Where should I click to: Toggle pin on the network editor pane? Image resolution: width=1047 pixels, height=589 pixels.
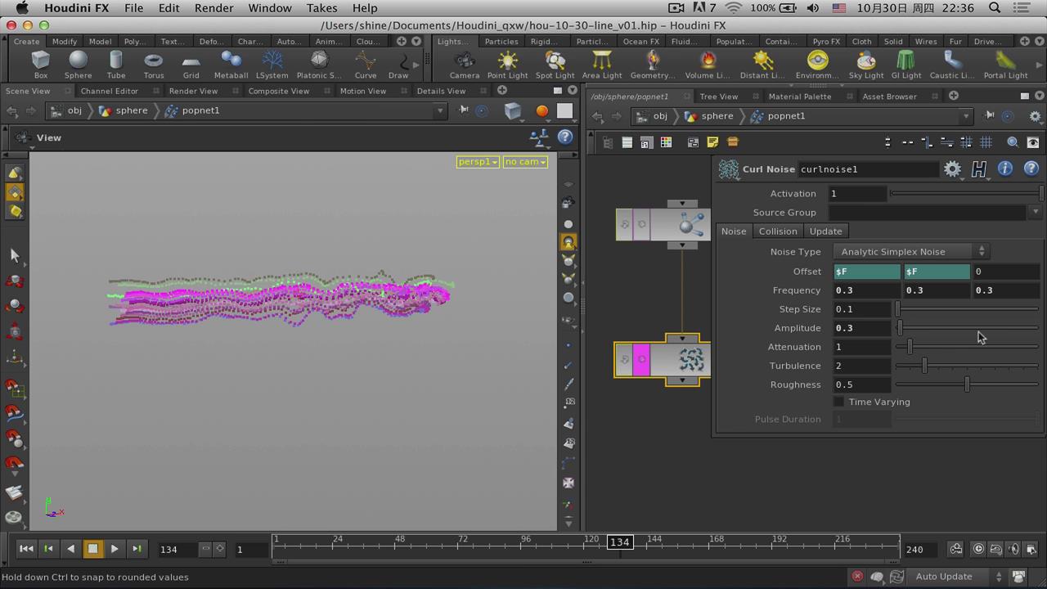click(989, 116)
